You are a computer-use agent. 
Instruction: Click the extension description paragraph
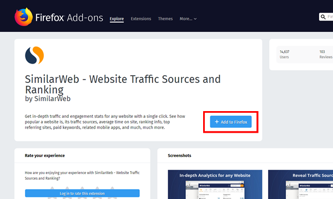click(105, 122)
